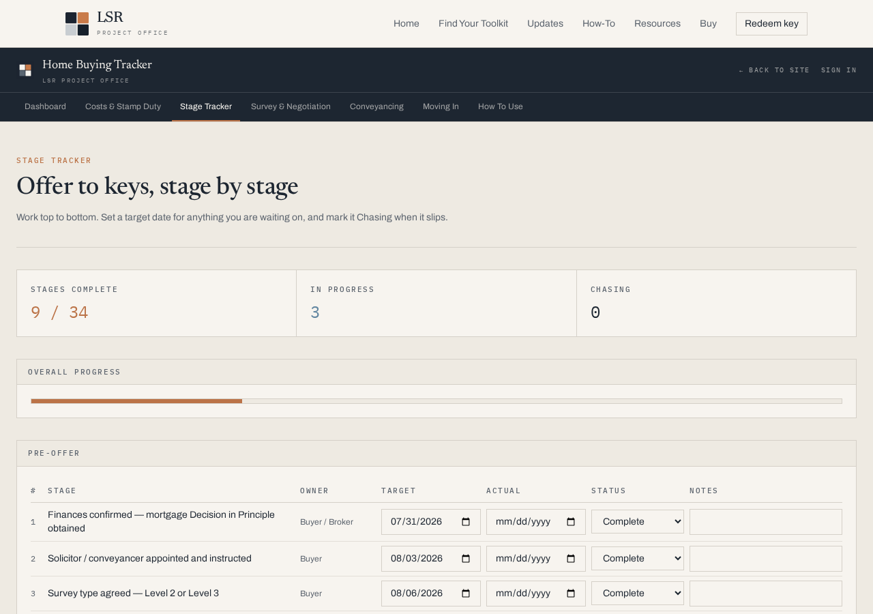
Task: Open calendar picker for row 1 target date
Action: pos(466,522)
